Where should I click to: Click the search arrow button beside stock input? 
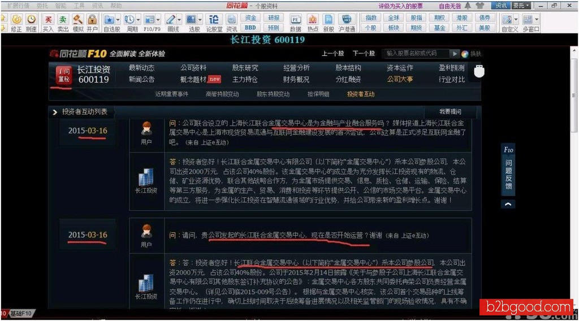455,54
